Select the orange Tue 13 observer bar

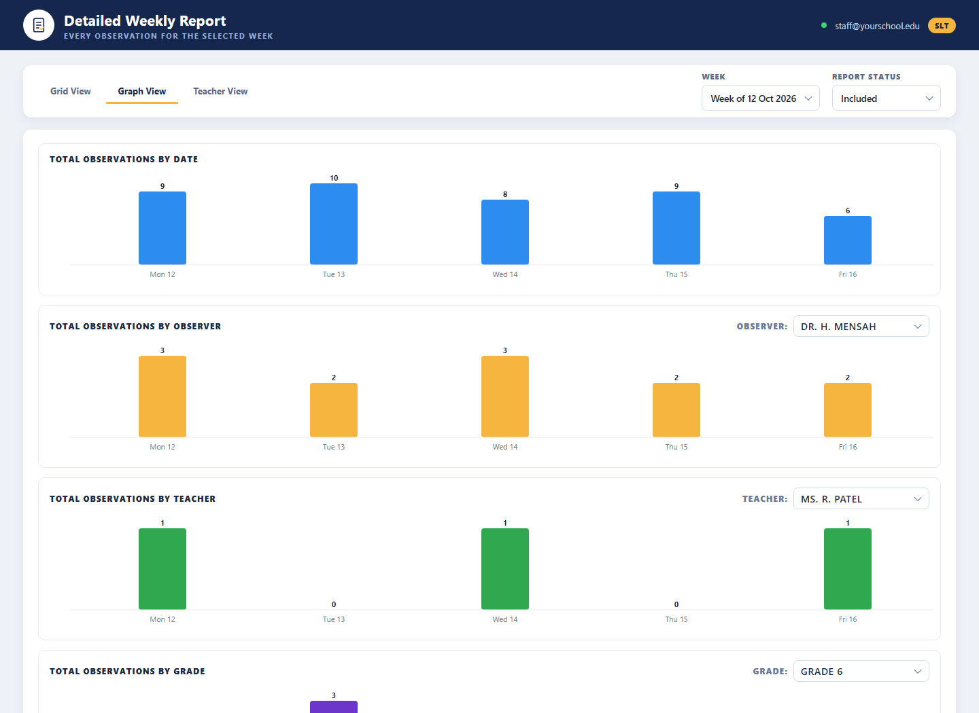334,410
